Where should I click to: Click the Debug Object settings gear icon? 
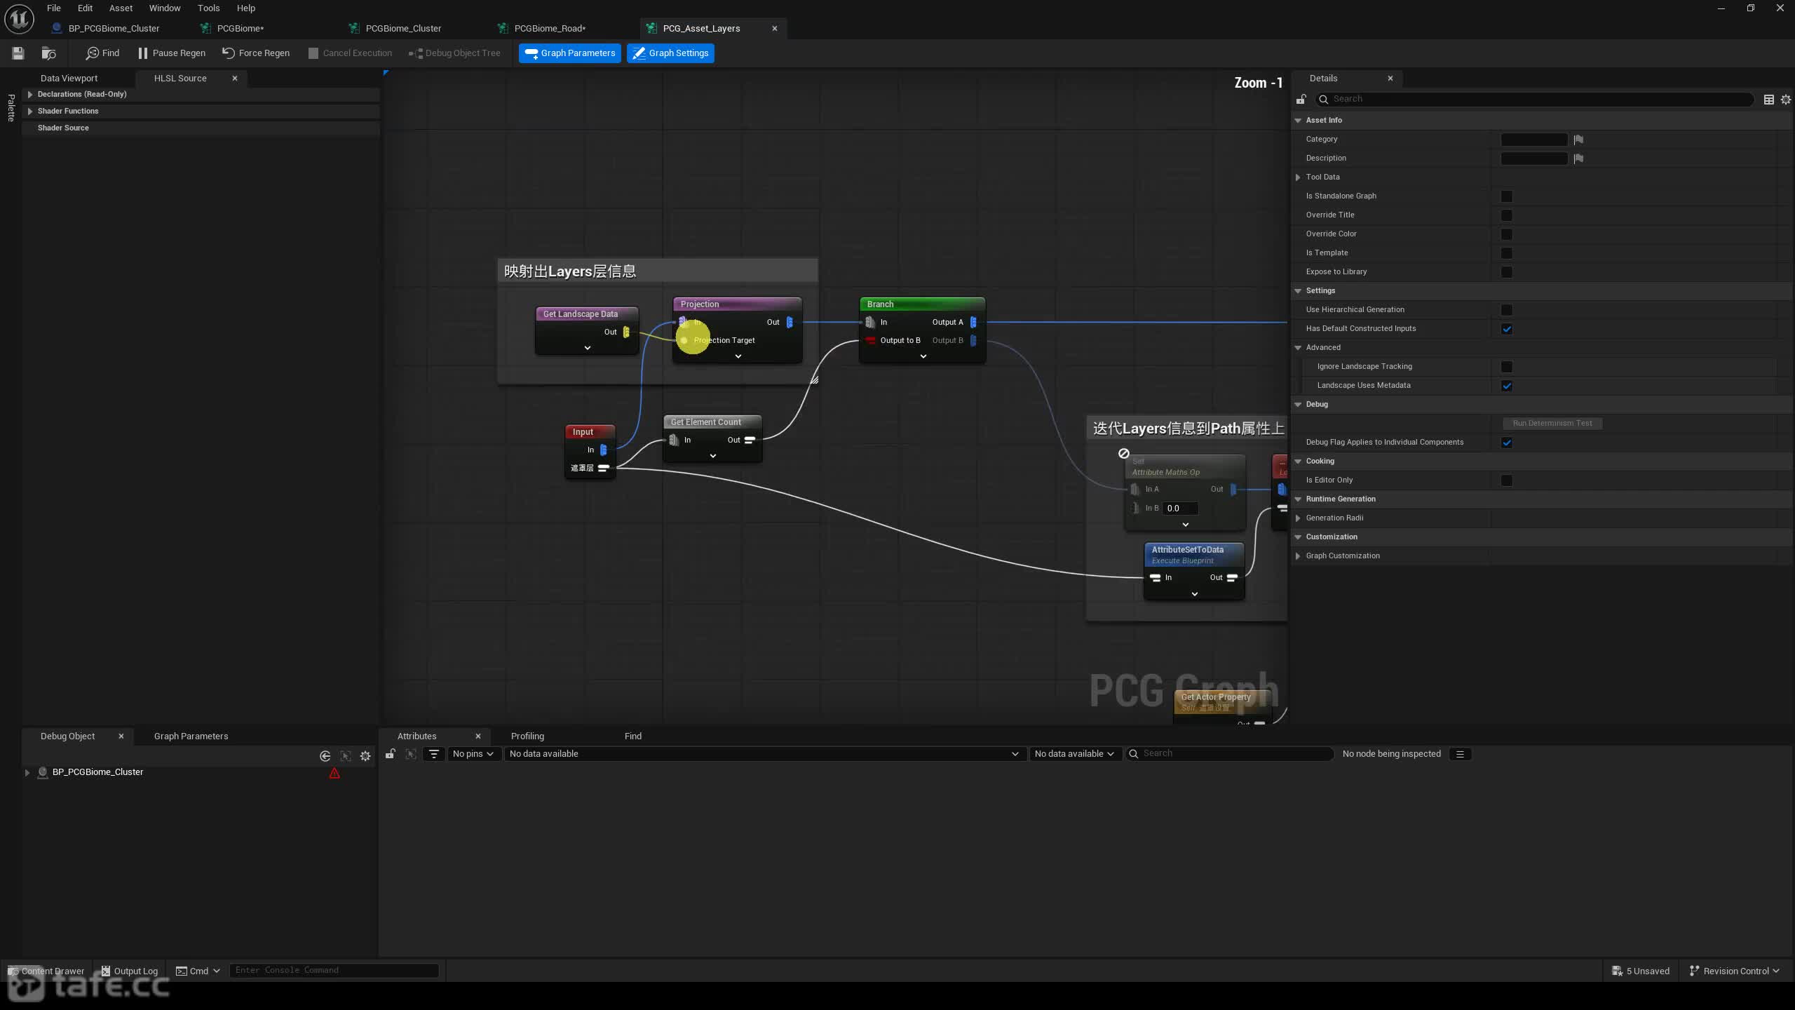365,755
